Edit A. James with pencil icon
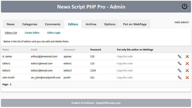 (x=180, y=56)
